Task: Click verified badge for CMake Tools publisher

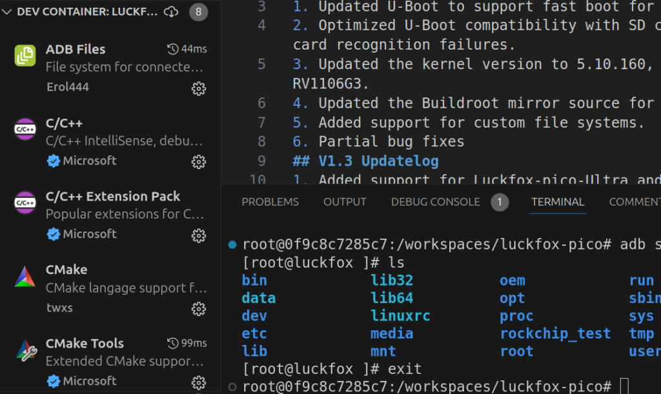Action: pos(53,381)
